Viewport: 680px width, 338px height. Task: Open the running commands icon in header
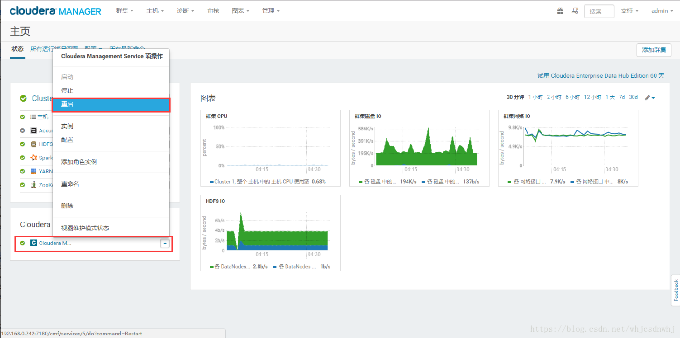[575, 11]
